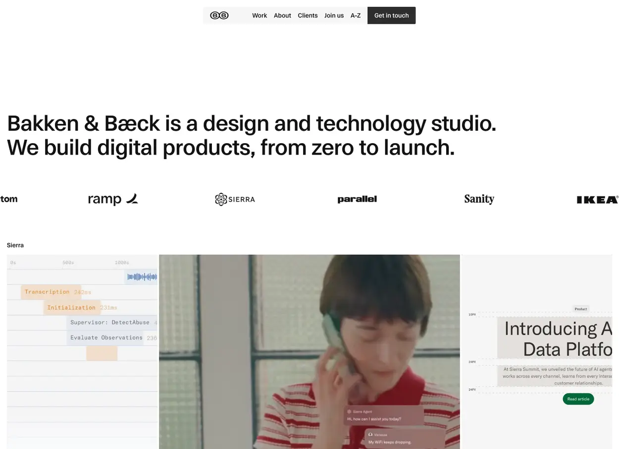Click the 1000s timeline tick label
Screen dimensions: 619x449
click(122, 262)
